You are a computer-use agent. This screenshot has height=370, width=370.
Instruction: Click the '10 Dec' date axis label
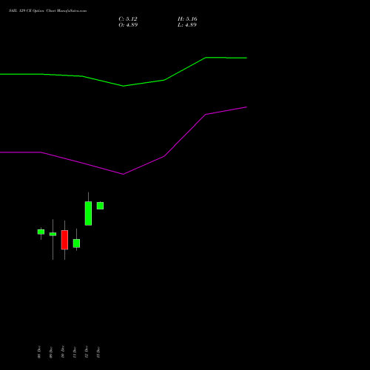coord(63,352)
